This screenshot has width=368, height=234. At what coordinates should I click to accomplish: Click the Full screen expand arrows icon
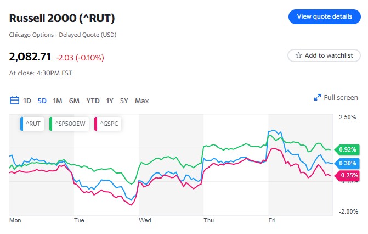(317, 98)
